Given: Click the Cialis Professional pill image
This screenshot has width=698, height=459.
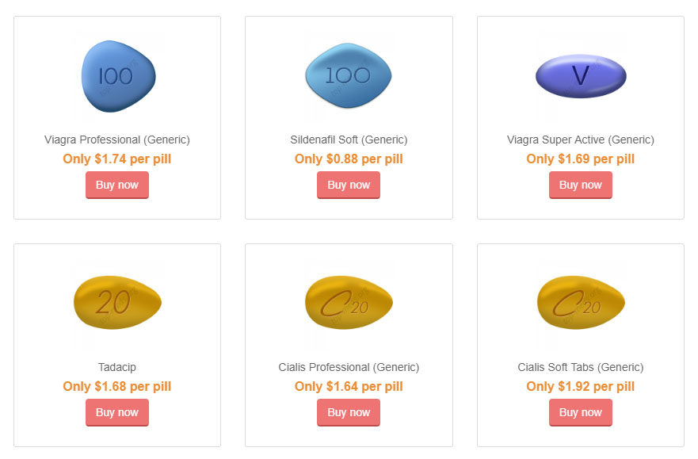Looking at the screenshot, I should (349, 304).
